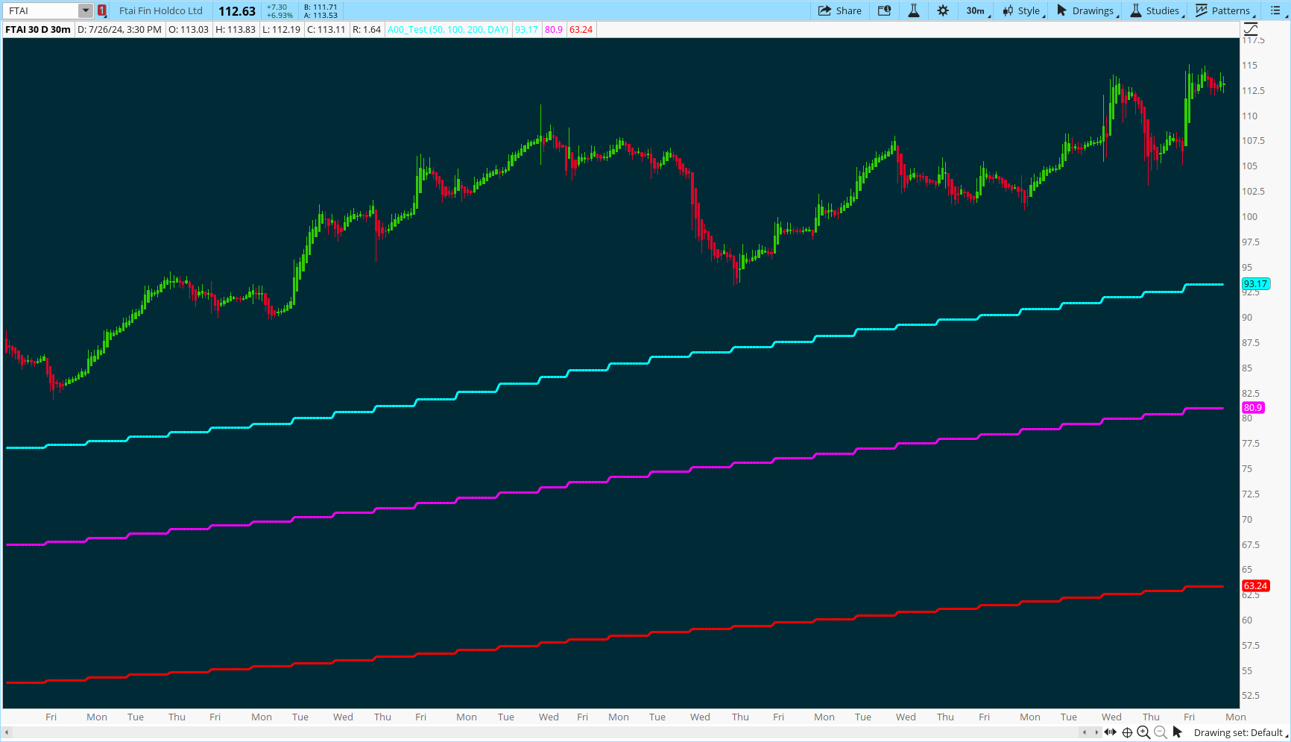The height and width of the screenshot is (742, 1291).
Task: Expand the FTAI symbol dropdown arrow
Action: click(86, 10)
